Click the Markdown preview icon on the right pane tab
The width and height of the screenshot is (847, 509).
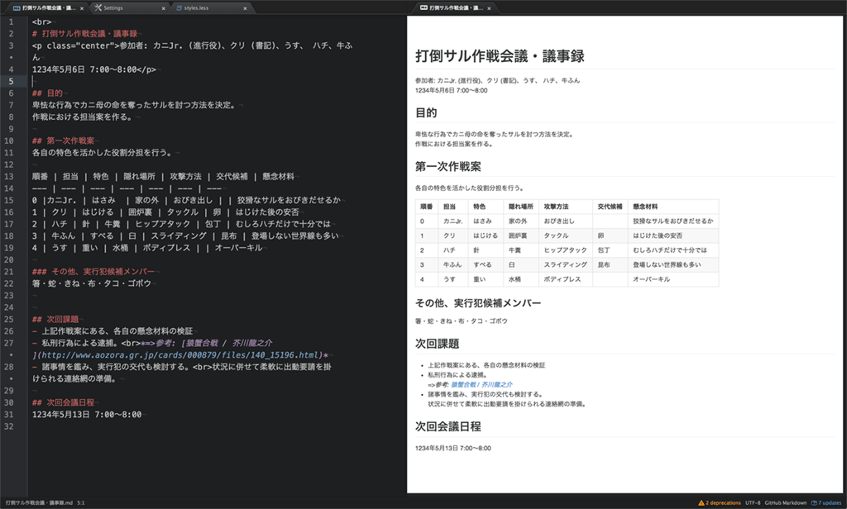click(423, 7)
